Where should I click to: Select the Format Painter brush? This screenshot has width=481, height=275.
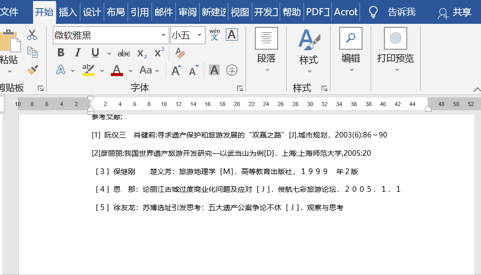click(32, 70)
